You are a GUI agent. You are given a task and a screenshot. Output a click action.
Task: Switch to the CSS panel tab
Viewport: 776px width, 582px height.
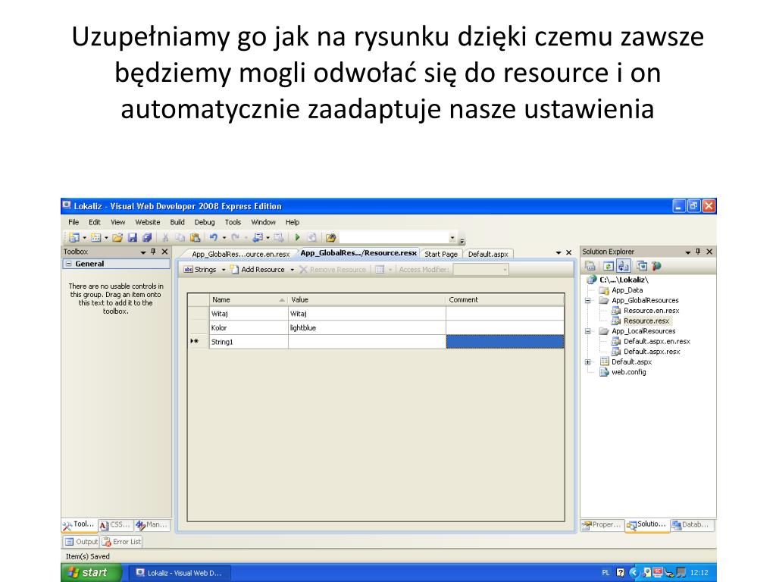(115, 524)
